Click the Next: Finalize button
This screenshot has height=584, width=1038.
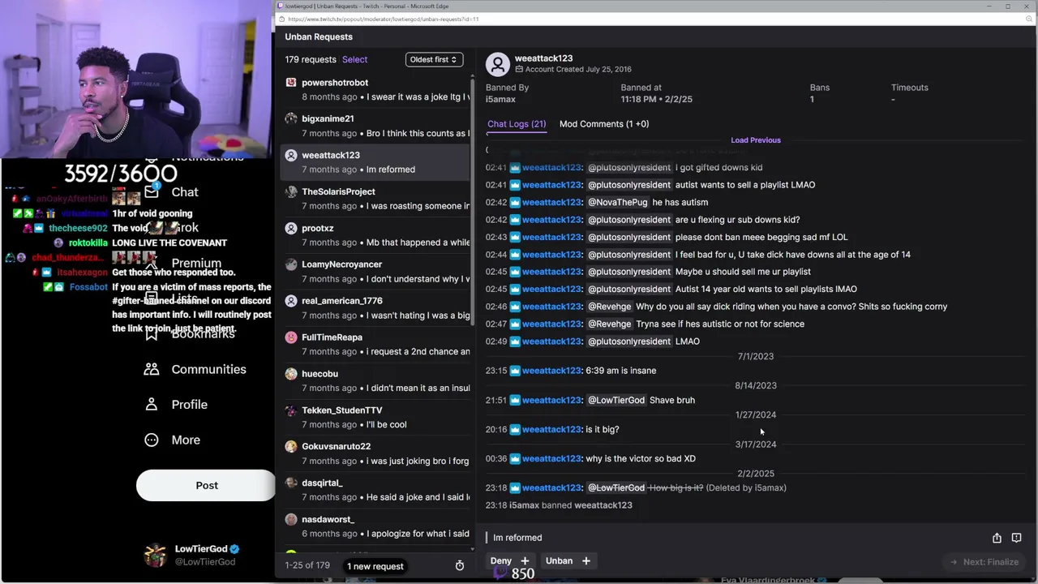click(984, 561)
